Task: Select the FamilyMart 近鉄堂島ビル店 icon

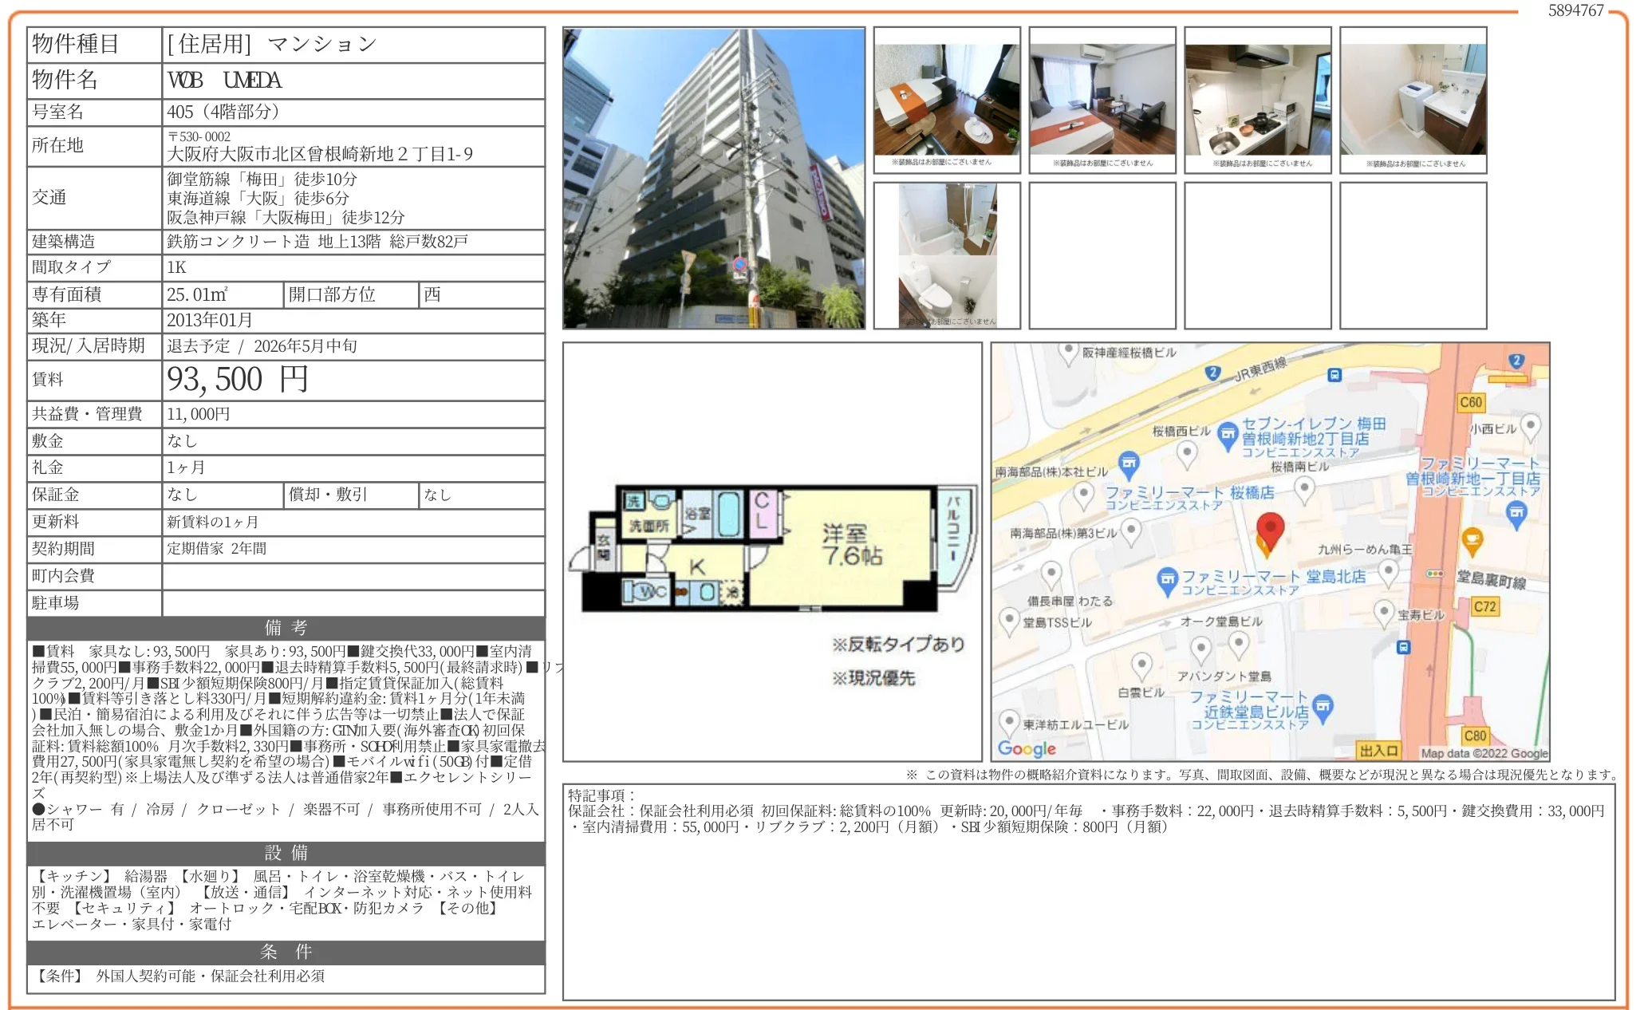Action: [1322, 706]
